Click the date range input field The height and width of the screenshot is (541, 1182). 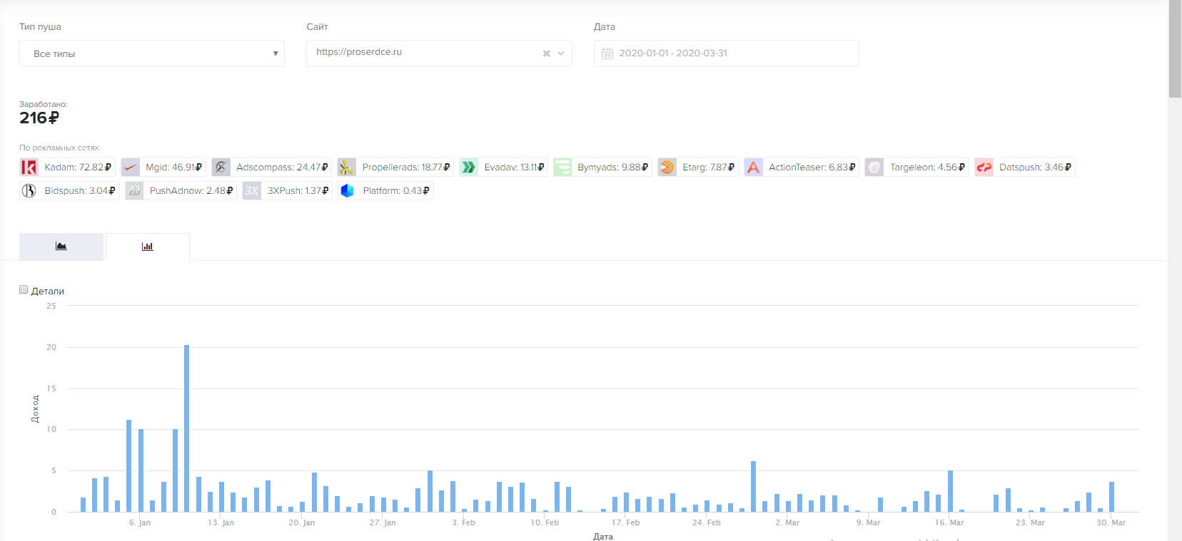pyautogui.click(x=727, y=53)
